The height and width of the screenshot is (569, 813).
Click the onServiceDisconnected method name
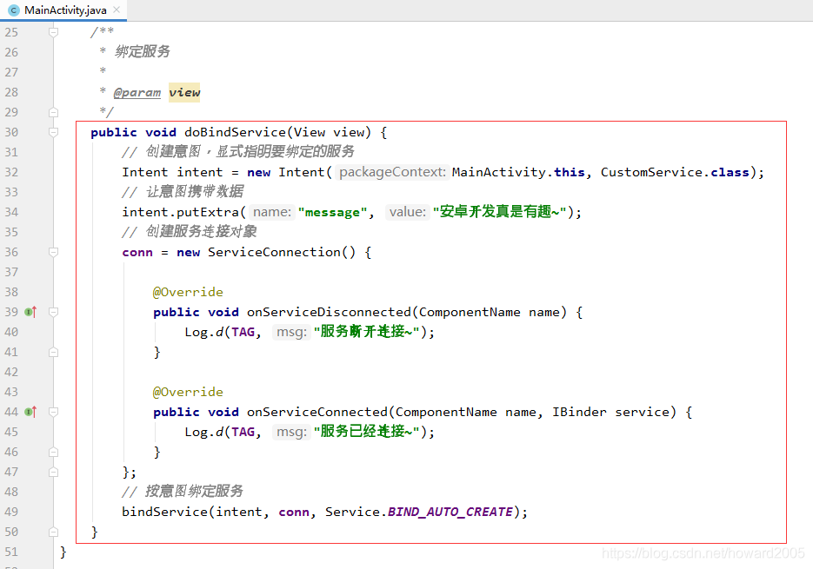pos(329,312)
